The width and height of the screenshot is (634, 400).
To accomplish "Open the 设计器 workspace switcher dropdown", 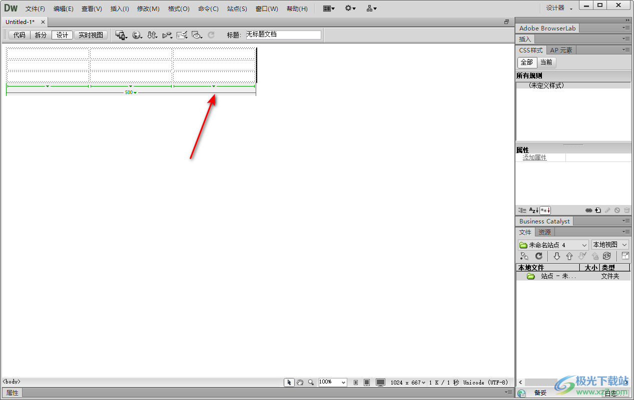I will pos(559,8).
